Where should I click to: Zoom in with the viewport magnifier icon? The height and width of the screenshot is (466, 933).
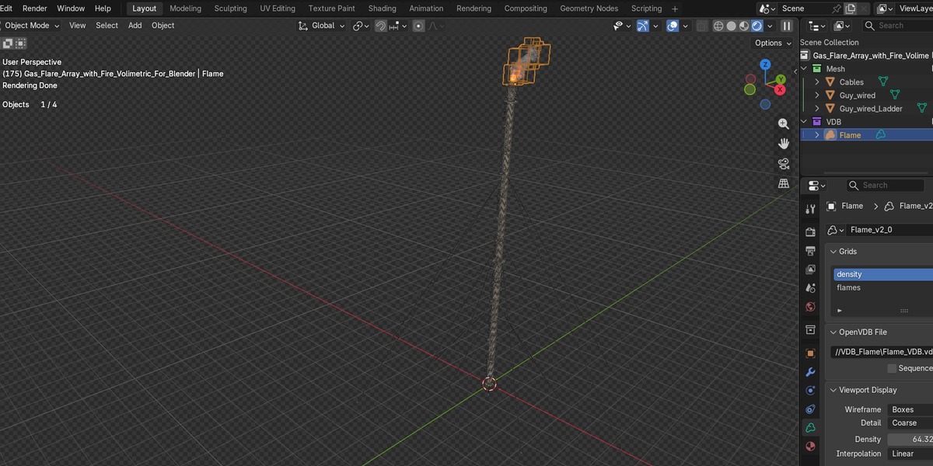[784, 124]
